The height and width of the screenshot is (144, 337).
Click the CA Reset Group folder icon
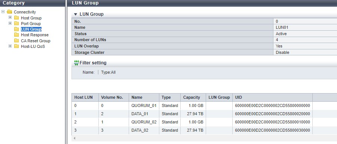pyautogui.click(x=16, y=41)
